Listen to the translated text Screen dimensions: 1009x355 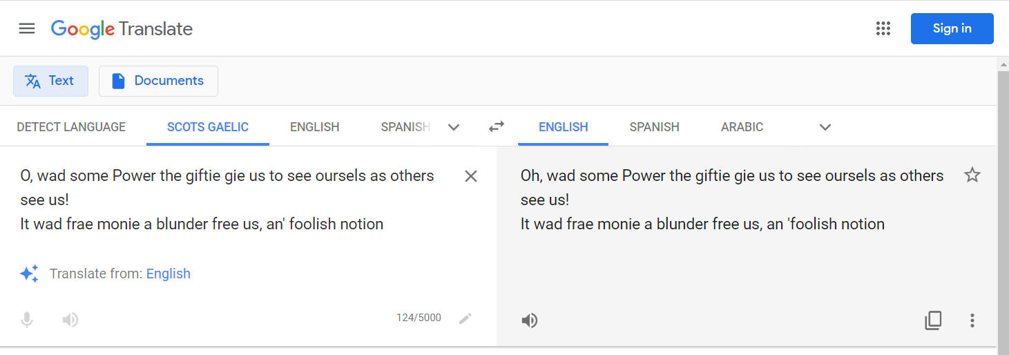coord(530,320)
